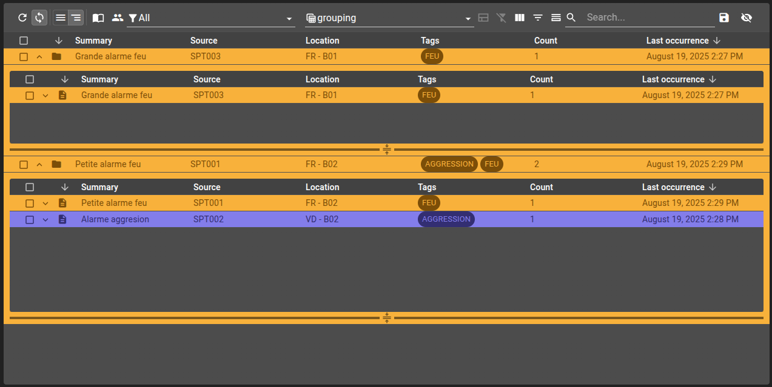Click purple AGGRESSION tag on Alarme aggresion row
Screen dimensions: 772x387
pyautogui.click(x=446, y=219)
